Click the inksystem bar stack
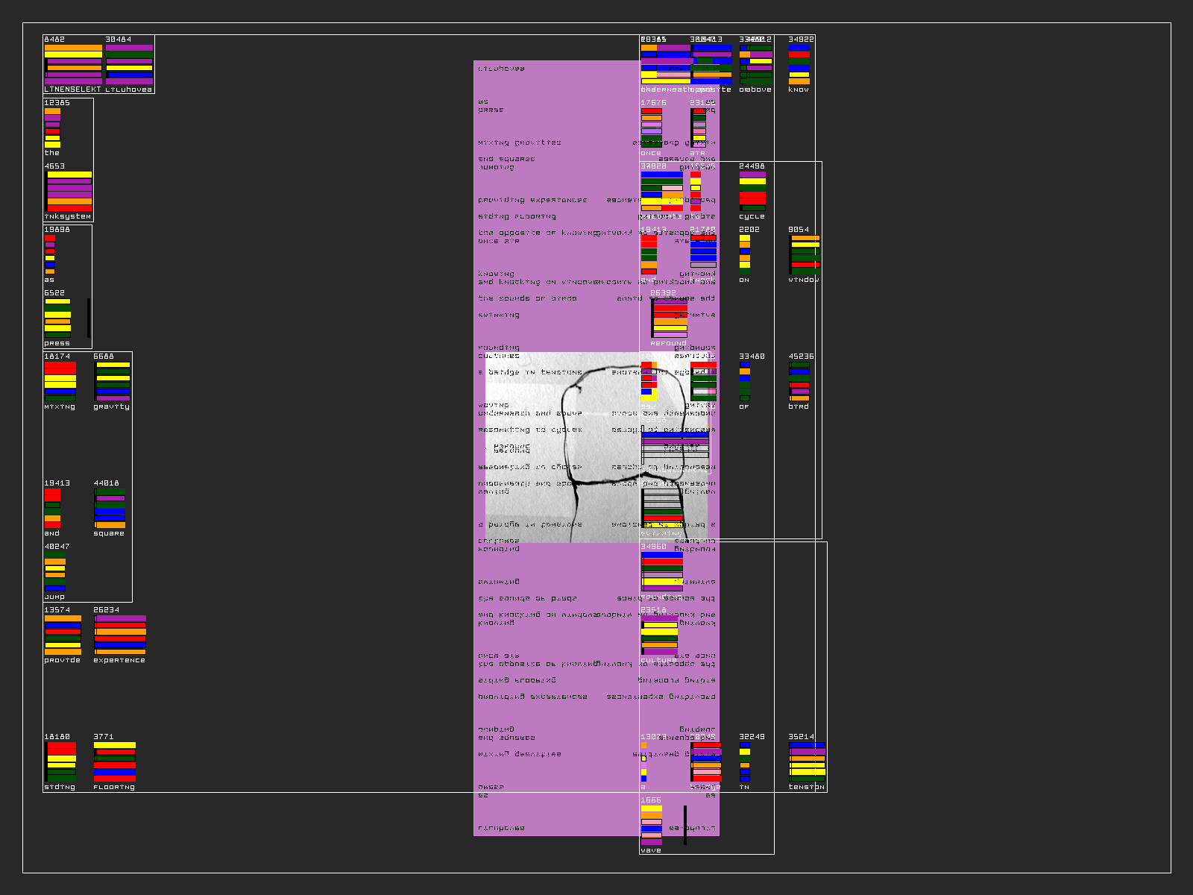The width and height of the screenshot is (1193, 895). tap(69, 191)
